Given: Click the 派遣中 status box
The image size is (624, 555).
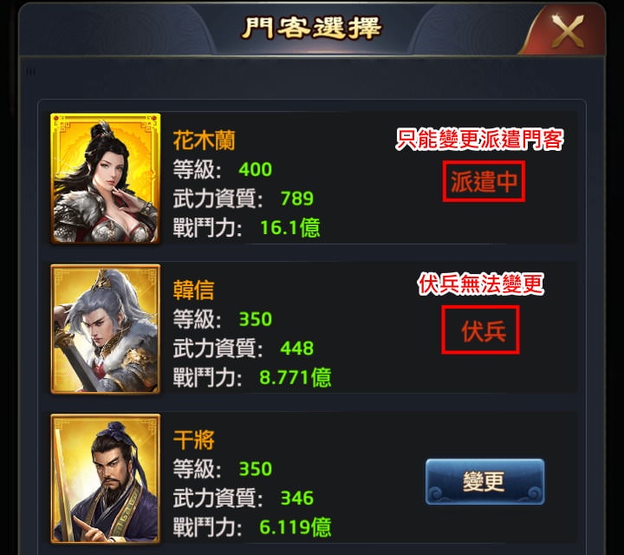Looking at the screenshot, I should (484, 181).
